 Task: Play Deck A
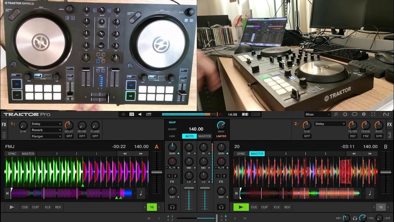[x=12, y=207]
